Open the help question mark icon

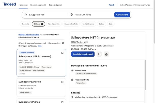coord(63,43)
